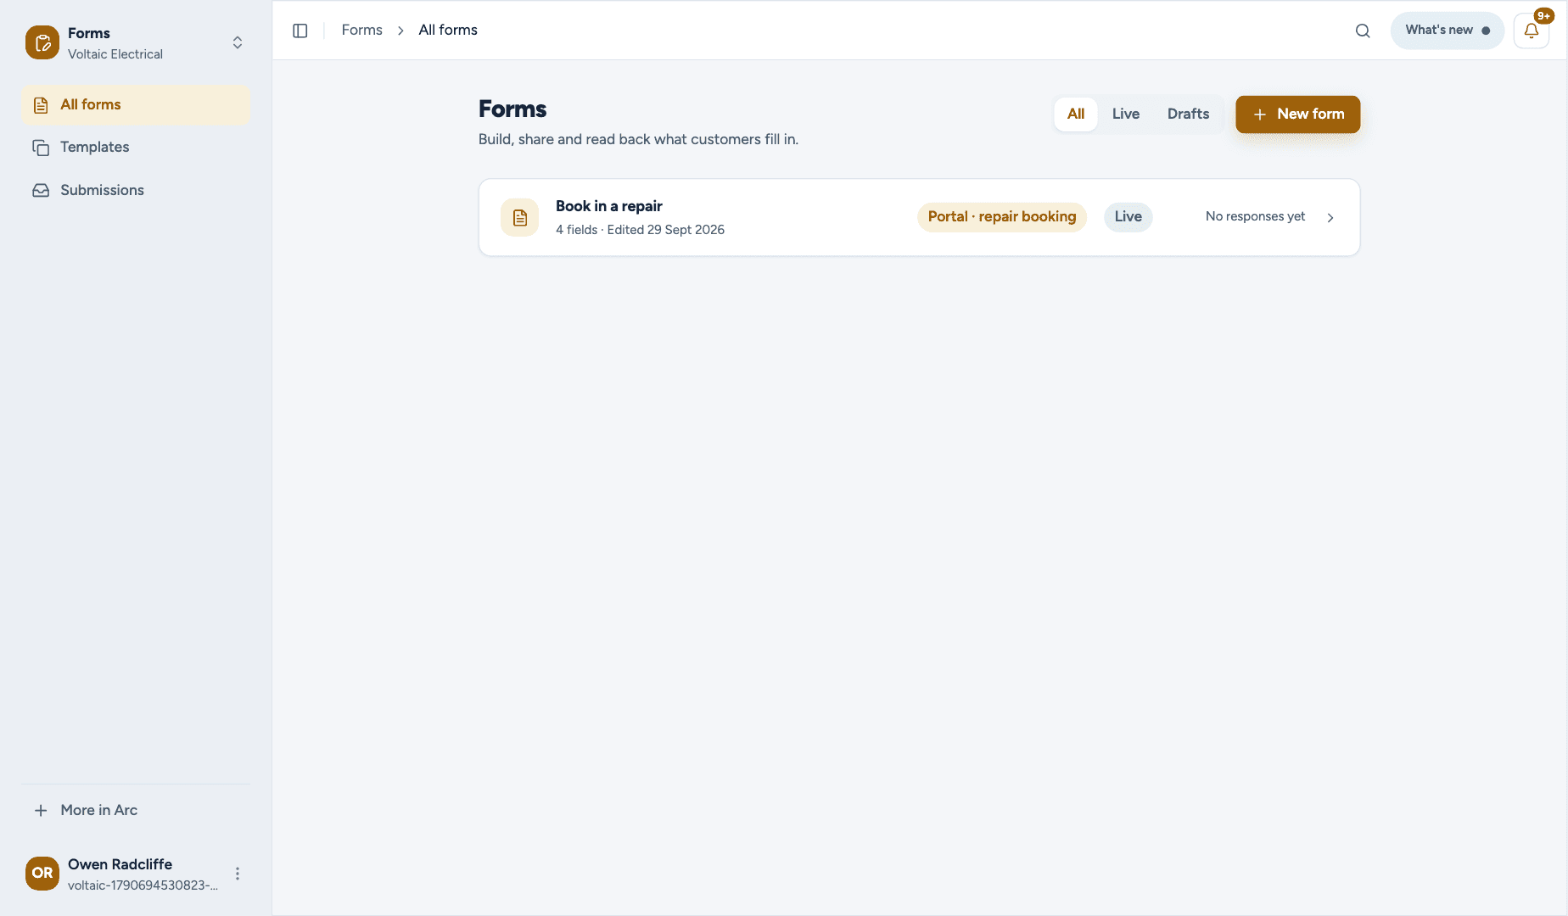Go to Forms breadcrumb link
1568x916 pixels.
click(x=362, y=31)
